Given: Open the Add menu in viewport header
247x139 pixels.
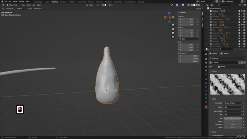Looking at the screenshot, I should pyautogui.click(x=34, y=5).
